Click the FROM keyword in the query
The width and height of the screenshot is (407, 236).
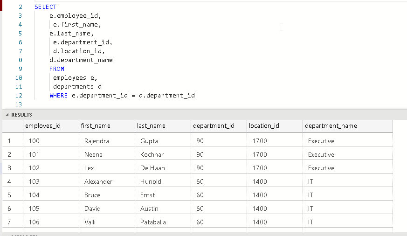point(57,69)
